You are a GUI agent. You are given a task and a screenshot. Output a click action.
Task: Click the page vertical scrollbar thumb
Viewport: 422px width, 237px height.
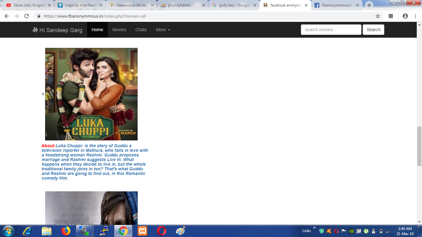click(419, 146)
